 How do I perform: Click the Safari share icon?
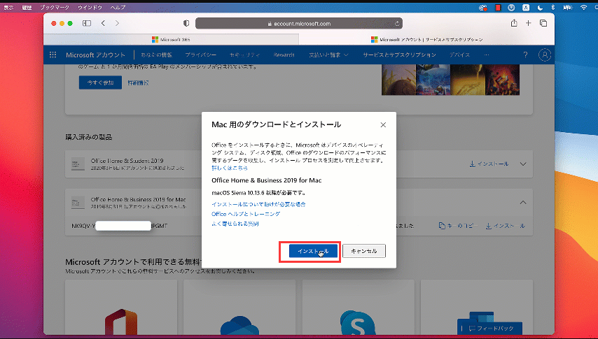tap(514, 23)
